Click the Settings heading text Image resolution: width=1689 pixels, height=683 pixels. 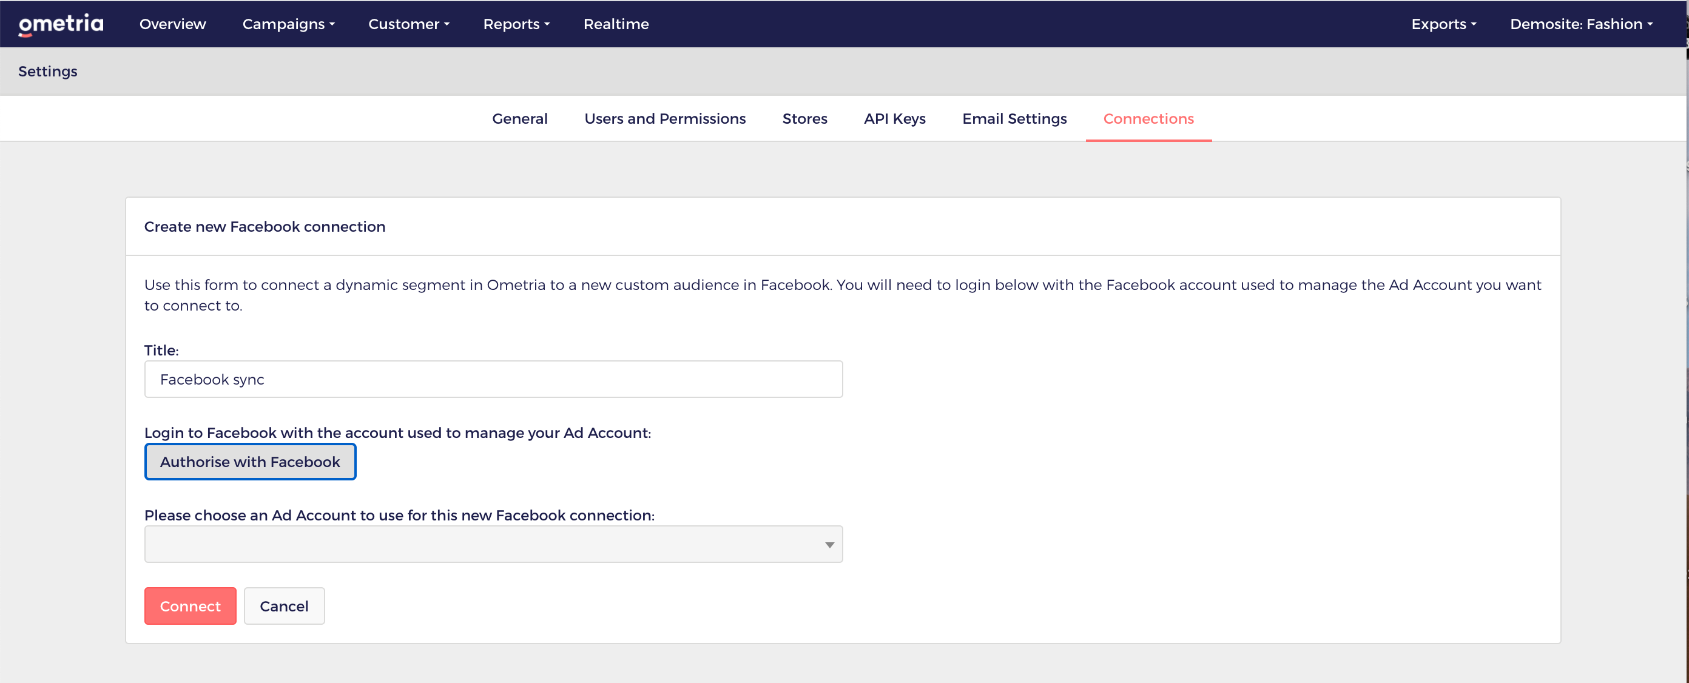click(x=48, y=71)
